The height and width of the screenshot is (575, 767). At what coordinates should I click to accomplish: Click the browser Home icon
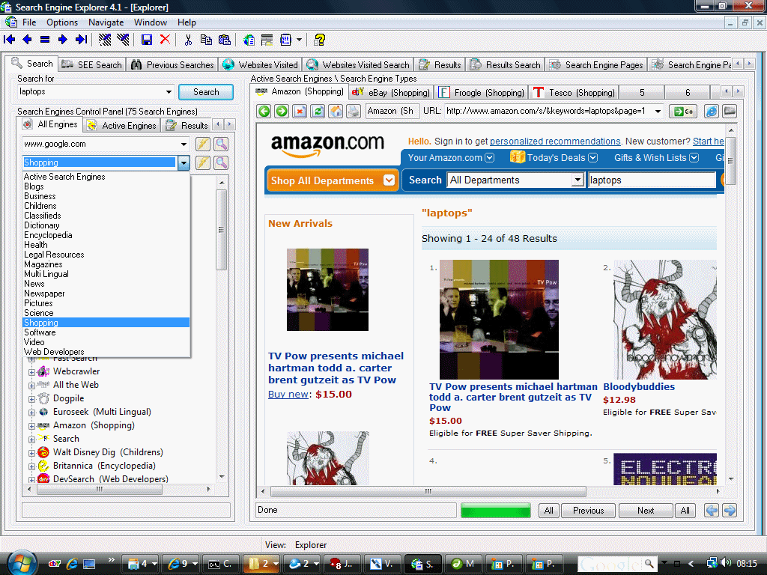(336, 112)
